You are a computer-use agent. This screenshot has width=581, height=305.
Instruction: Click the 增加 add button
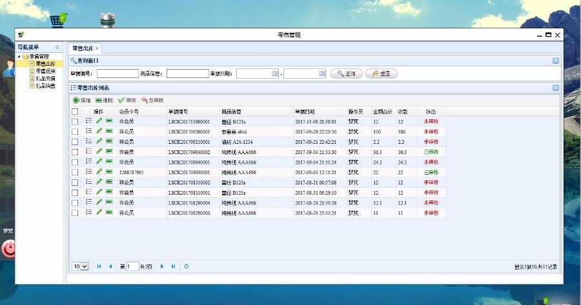(81, 101)
